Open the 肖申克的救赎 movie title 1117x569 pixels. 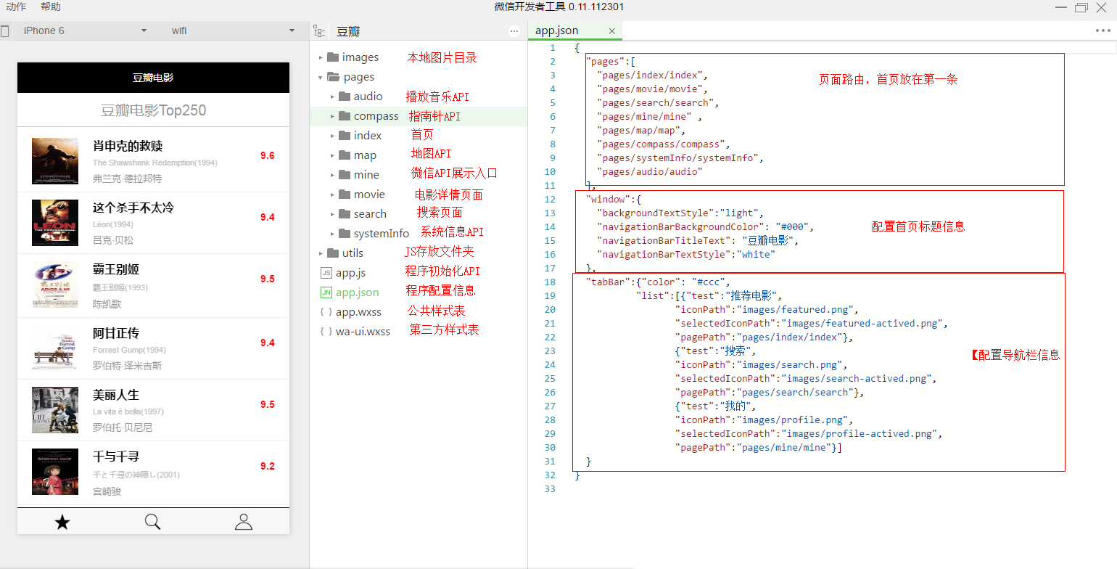tap(128, 146)
